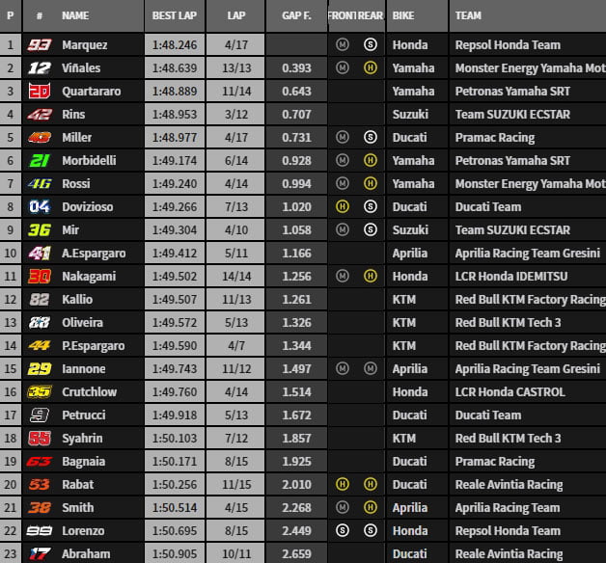Screen dimensions: 606x563
Task: Click the Repsol Honda Team entry for Marquez
Action: click(507, 45)
